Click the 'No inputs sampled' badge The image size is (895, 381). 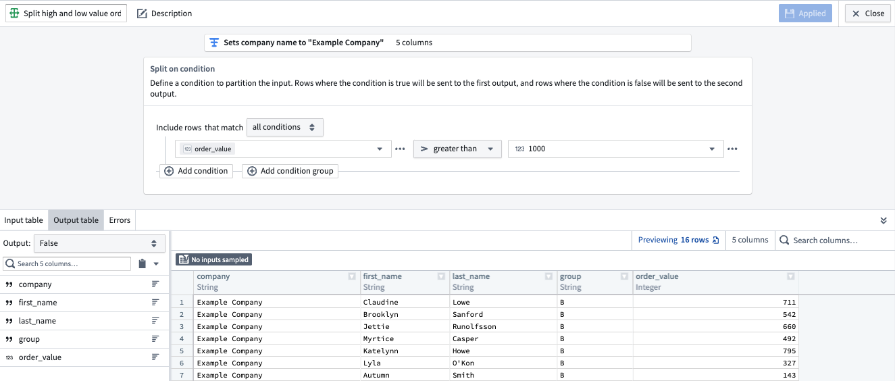(213, 259)
